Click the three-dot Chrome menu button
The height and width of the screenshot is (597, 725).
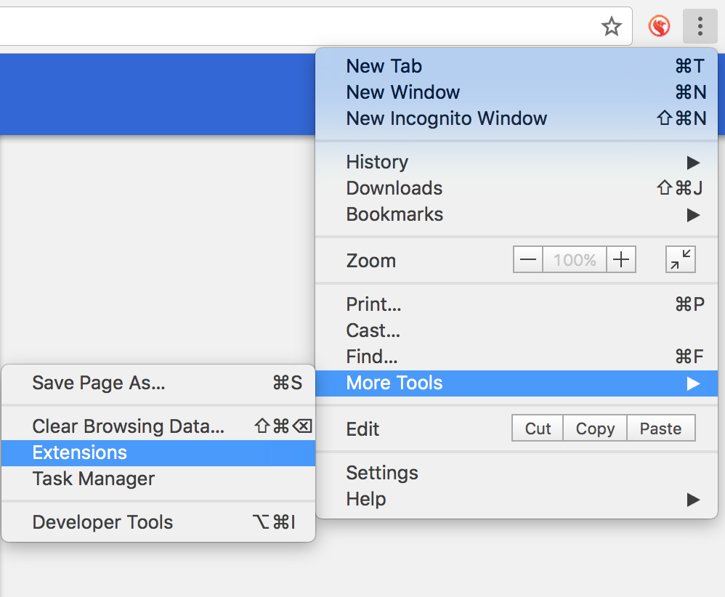pos(700,27)
